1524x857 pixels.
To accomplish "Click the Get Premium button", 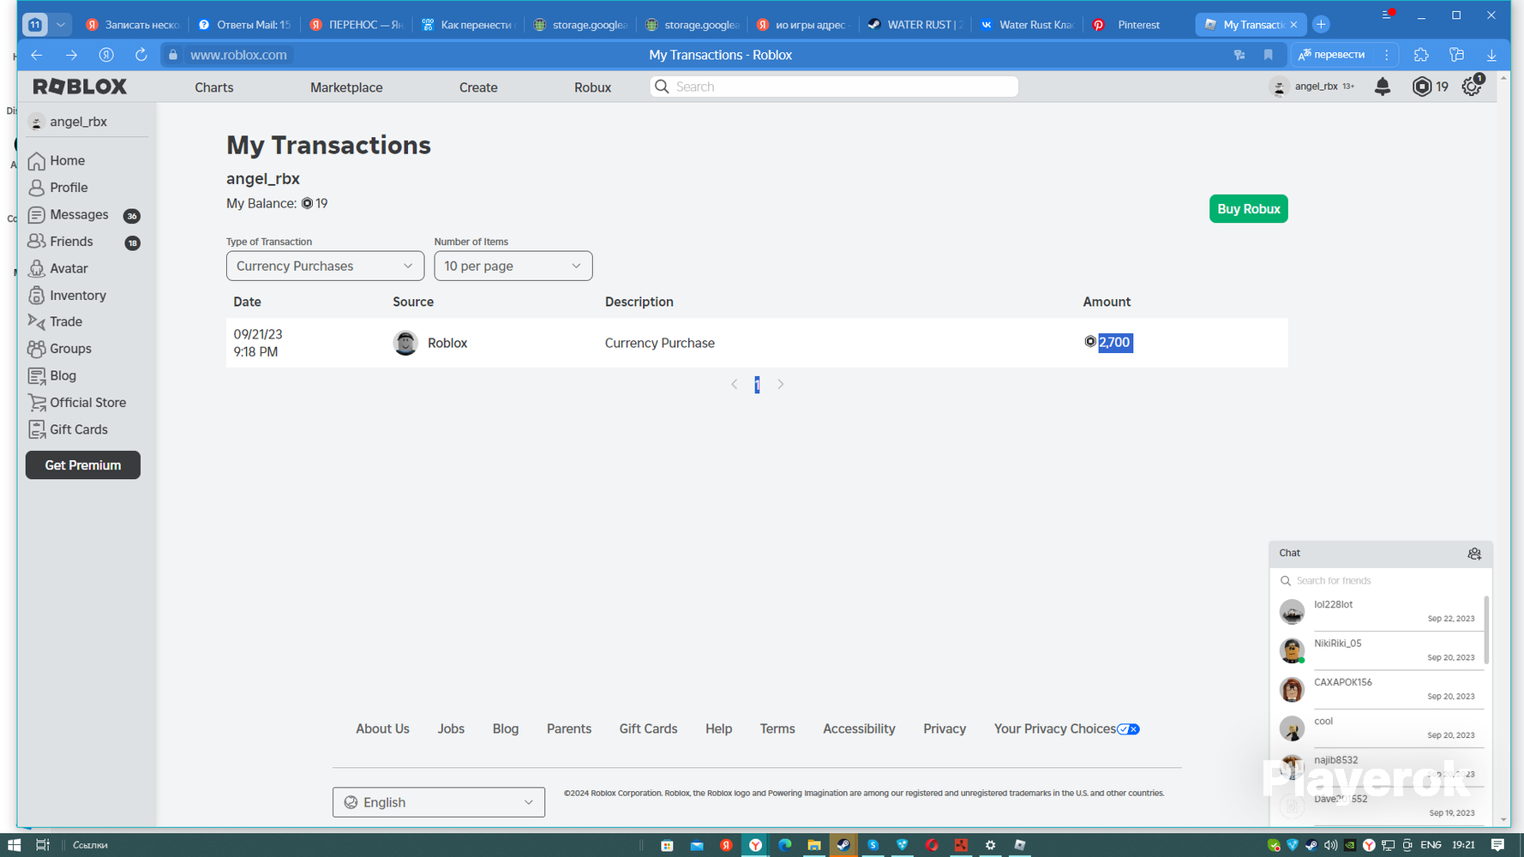I will click(83, 465).
